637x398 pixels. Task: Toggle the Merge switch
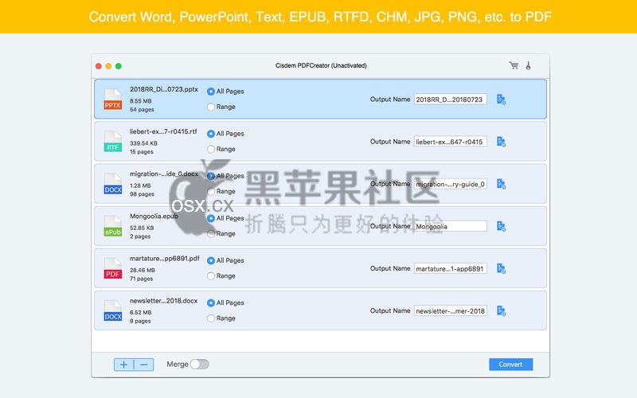point(200,365)
